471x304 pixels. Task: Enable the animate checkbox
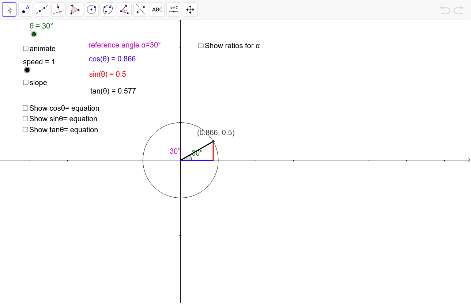(x=26, y=49)
